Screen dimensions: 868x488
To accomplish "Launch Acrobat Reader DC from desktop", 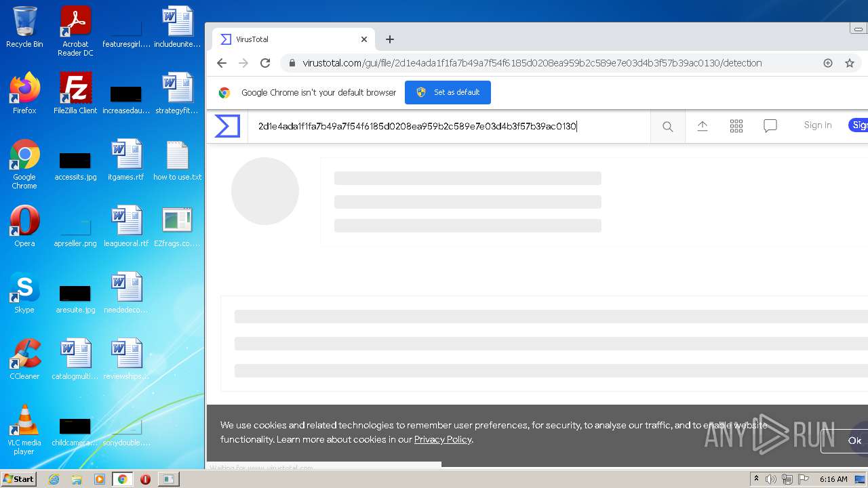I will click(75, 31).
